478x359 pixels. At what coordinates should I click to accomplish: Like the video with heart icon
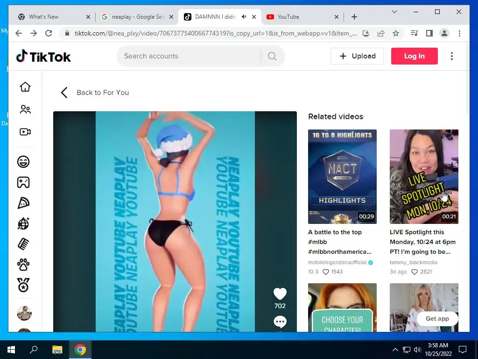click(x=280, y=294)
